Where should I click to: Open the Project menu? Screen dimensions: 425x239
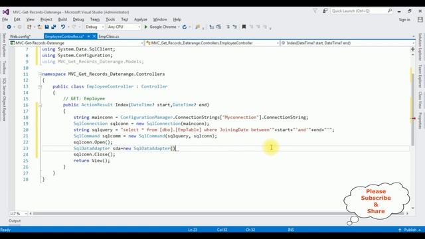click(46, 19)
